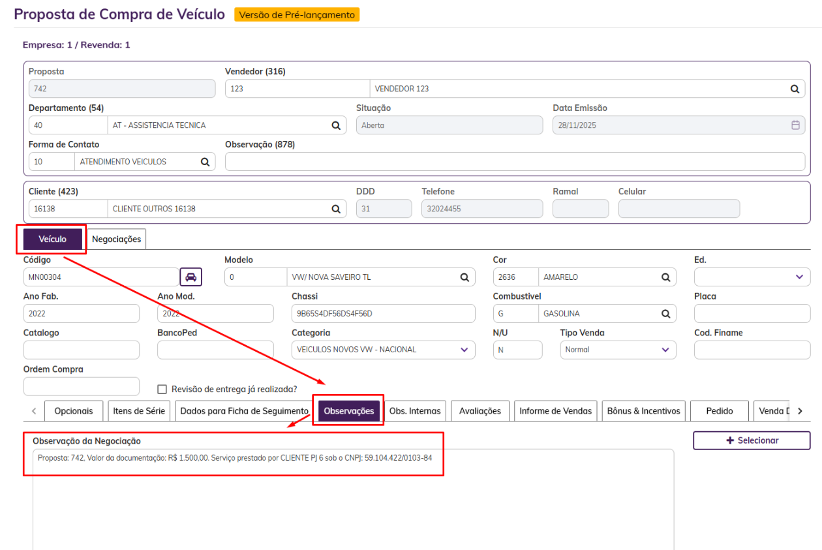This screenshot has height=550, width=822.
Task: Click the Ano Mod. field
Action: (x=215, y=314)
